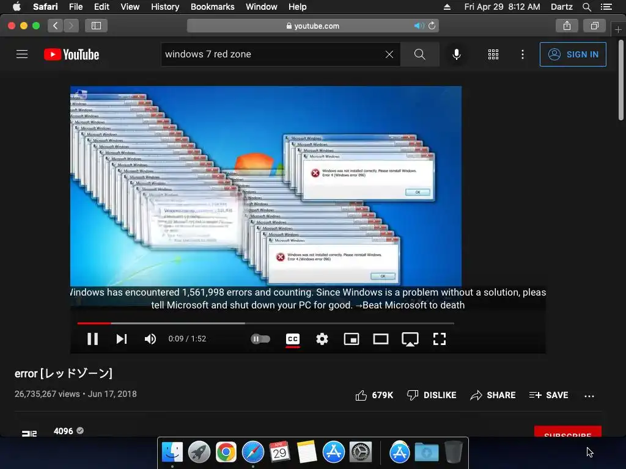The width and height of the screenshot is (626, 469).
Task: Open the Safari share button
Action: pos(567,26)
